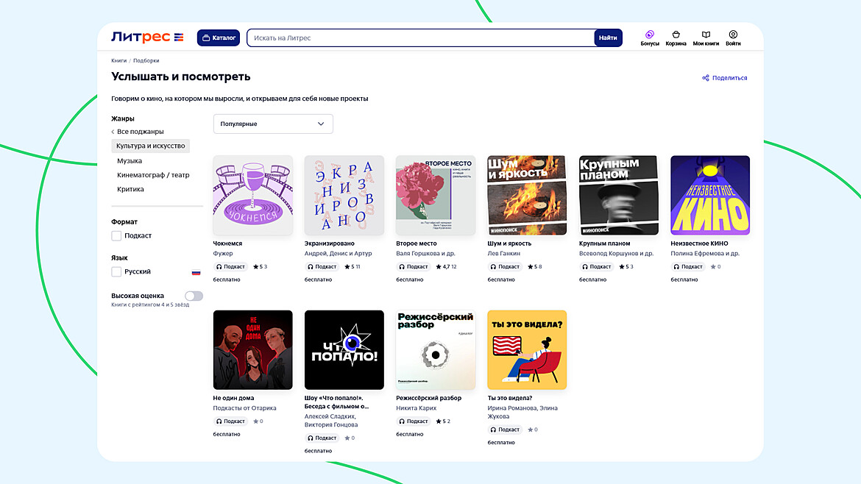Open the Каталог menu button
Image resolution: width=861 pixels, height=484 pixels.
coord(219,38)
